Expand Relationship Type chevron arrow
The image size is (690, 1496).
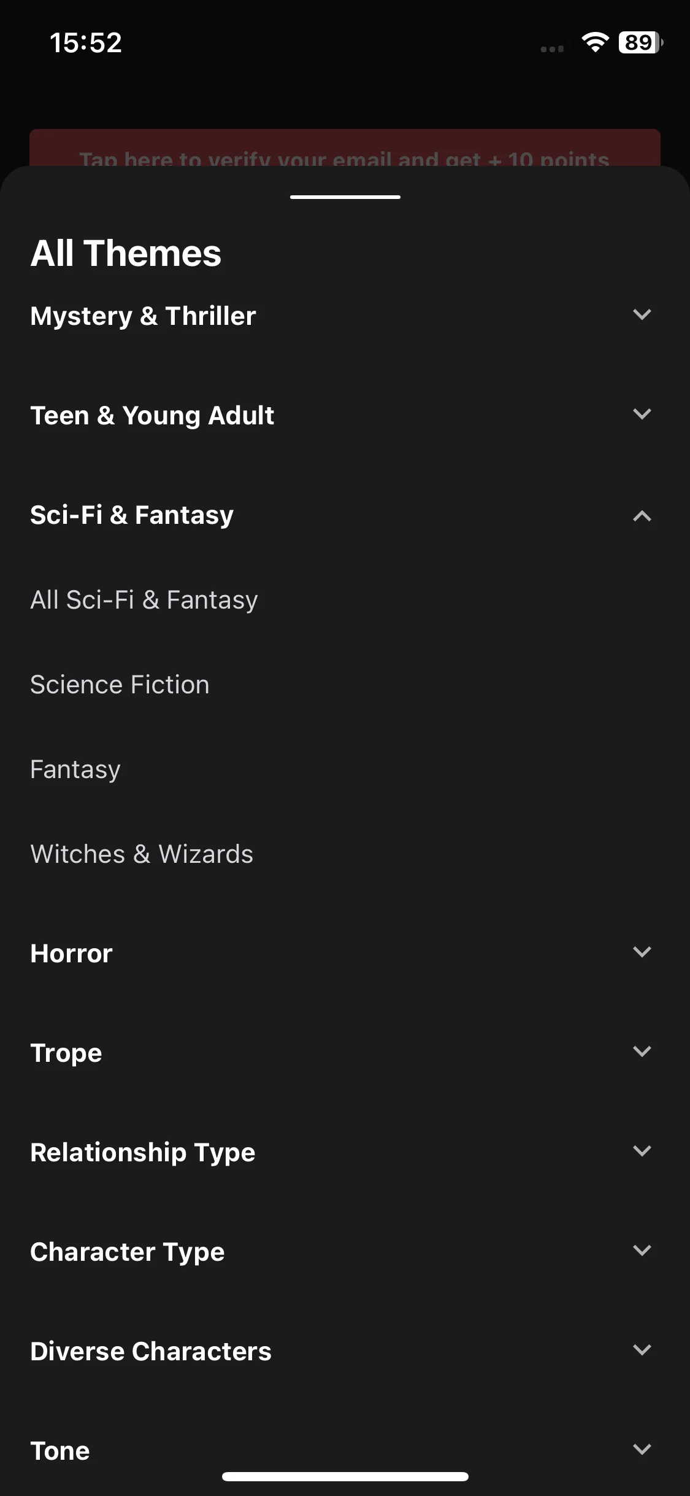tap(642, 1151)
